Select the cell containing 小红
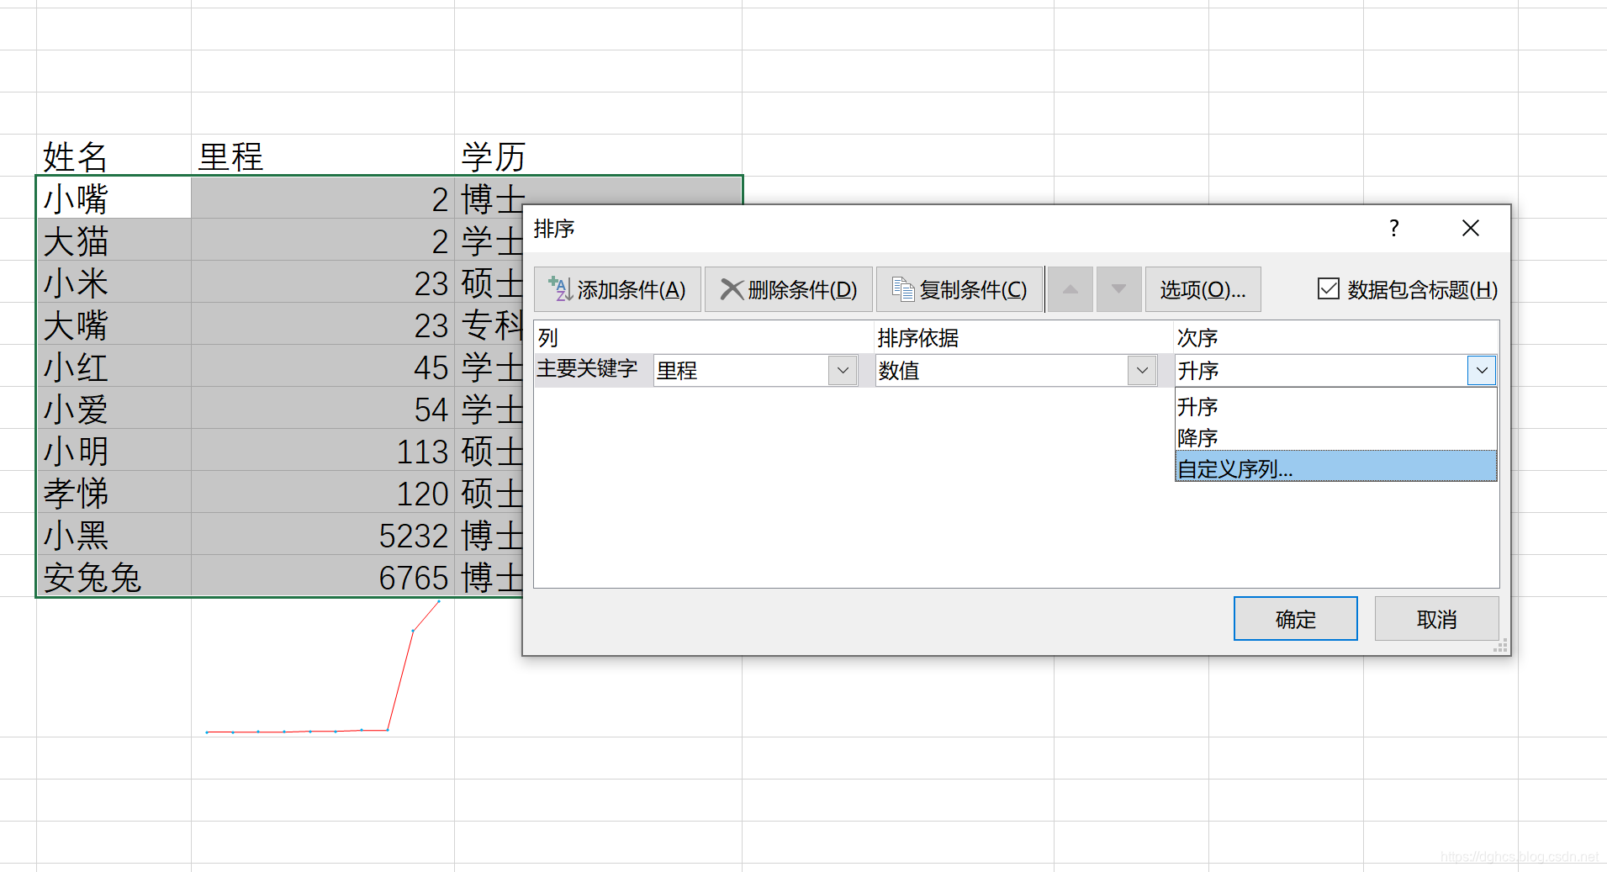1607x872 pixels. 114,366
